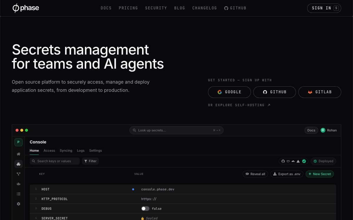The height and width of the screenshot is (220, 353).
Task: Click the S shortcut badge in Sign In
Action: coord(336,8)
